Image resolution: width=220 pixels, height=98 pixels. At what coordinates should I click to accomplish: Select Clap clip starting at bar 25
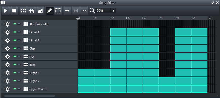pyautogui.click(x=134, y=48)
